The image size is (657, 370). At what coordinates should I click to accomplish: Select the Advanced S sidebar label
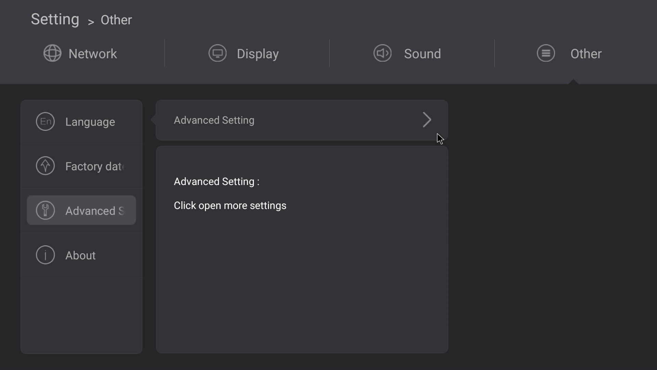[x=95, y=211]
